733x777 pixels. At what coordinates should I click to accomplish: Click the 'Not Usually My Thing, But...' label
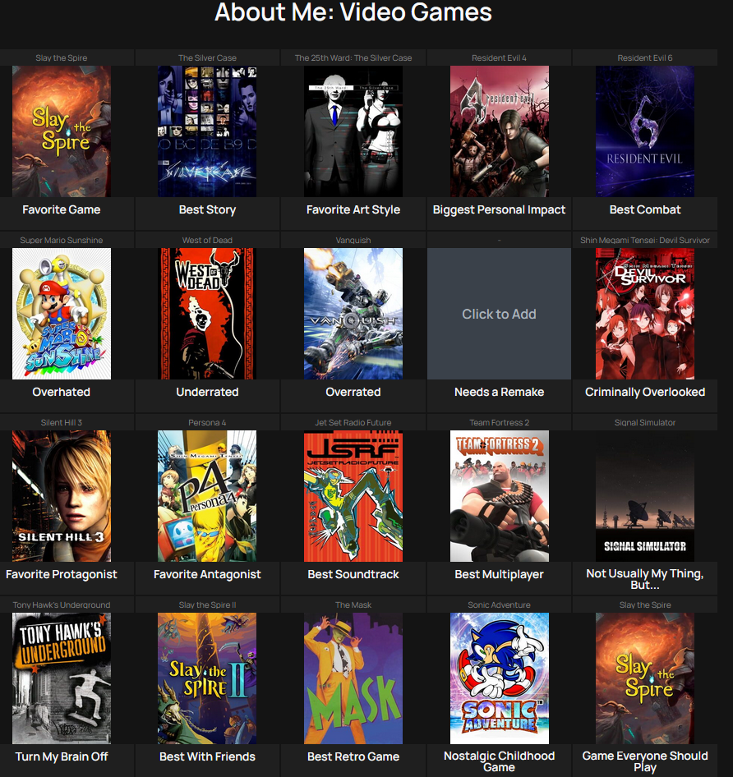tap(645, 579)
